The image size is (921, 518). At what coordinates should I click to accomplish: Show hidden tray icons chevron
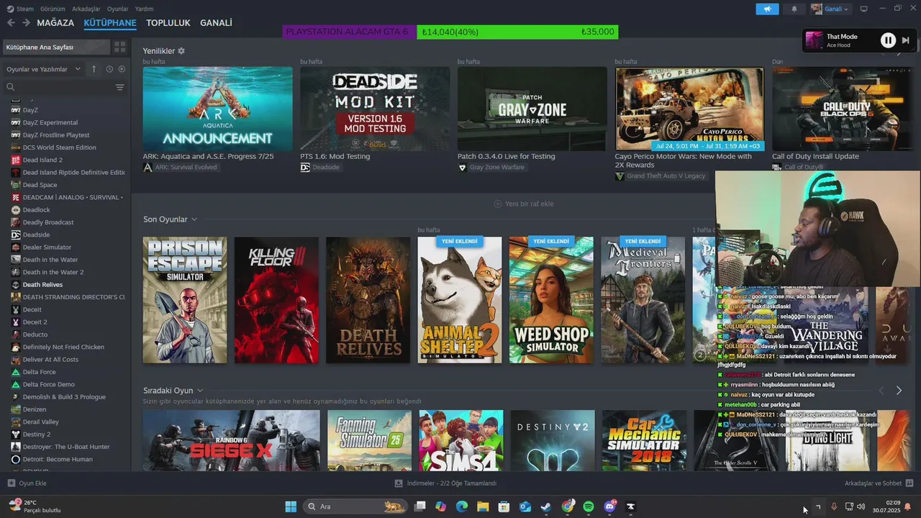pos(818,506)
